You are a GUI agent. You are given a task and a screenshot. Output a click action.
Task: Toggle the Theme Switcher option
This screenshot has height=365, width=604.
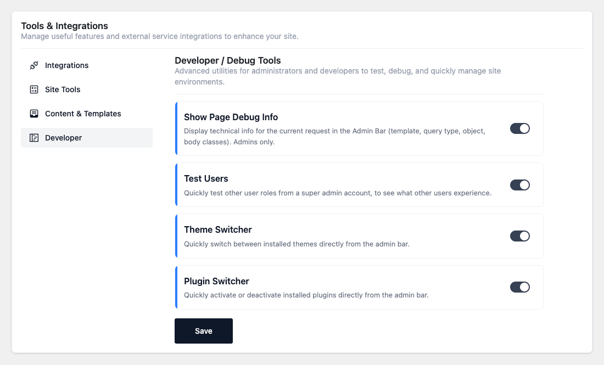(x=519, y=236)
